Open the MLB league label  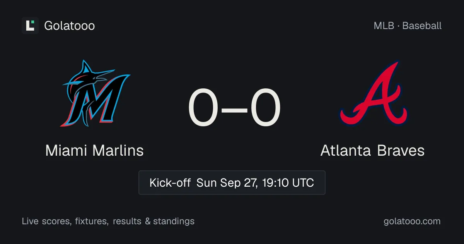(384, 26)
